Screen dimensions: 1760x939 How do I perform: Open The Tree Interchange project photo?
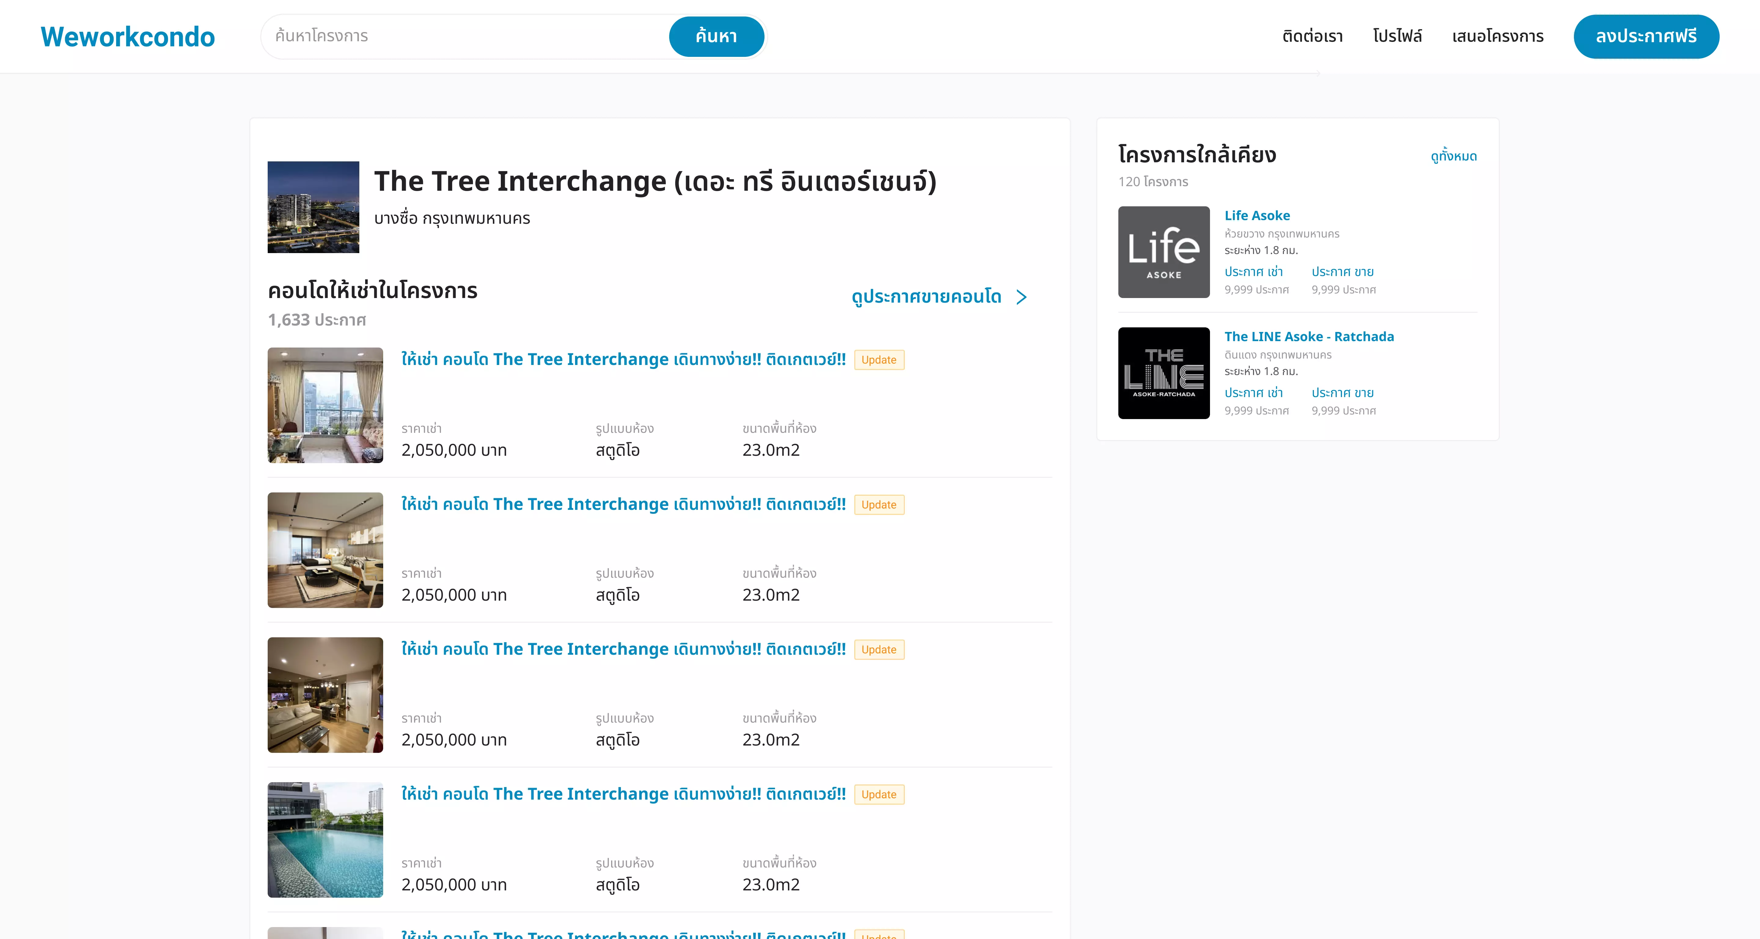point(313,207)
